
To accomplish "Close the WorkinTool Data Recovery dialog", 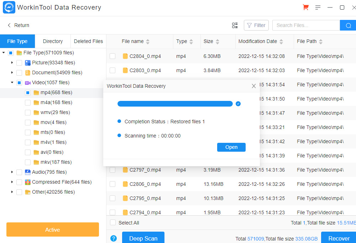I will (x=254, y=86).
